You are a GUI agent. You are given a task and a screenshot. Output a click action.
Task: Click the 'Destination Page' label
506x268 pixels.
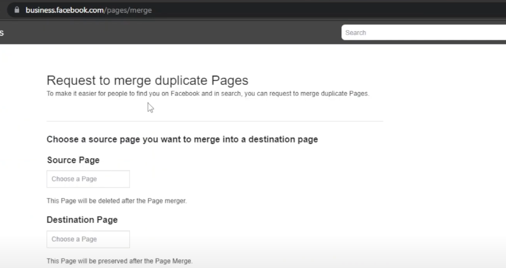(82, 220)
